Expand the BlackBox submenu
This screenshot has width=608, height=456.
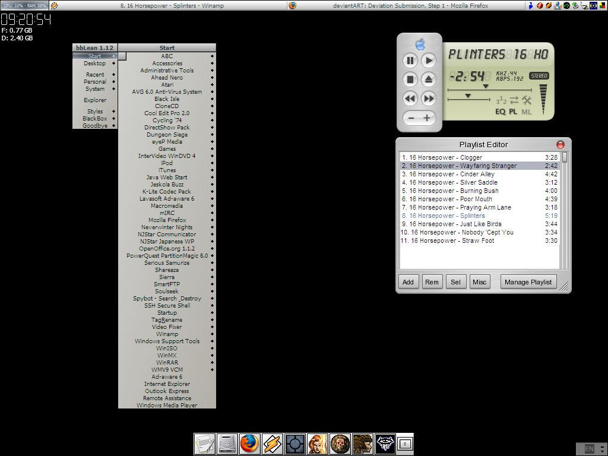(95, 118)
